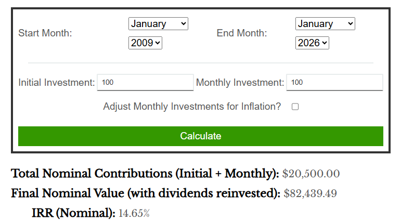
Task: Open the End Month January dropdown
Action: point(325,24)
